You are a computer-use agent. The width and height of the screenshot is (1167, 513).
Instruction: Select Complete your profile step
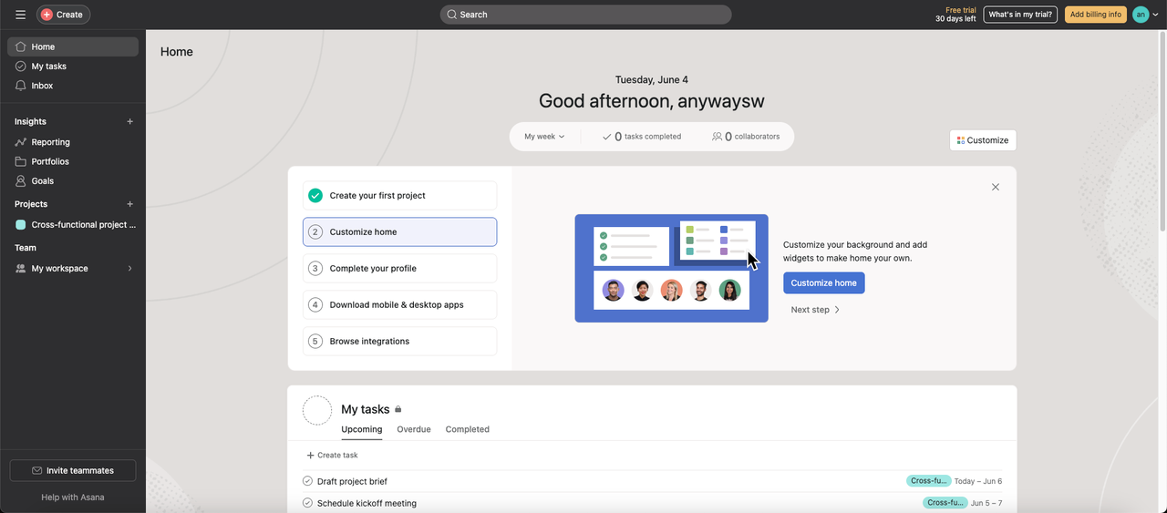tap(400, 268)
